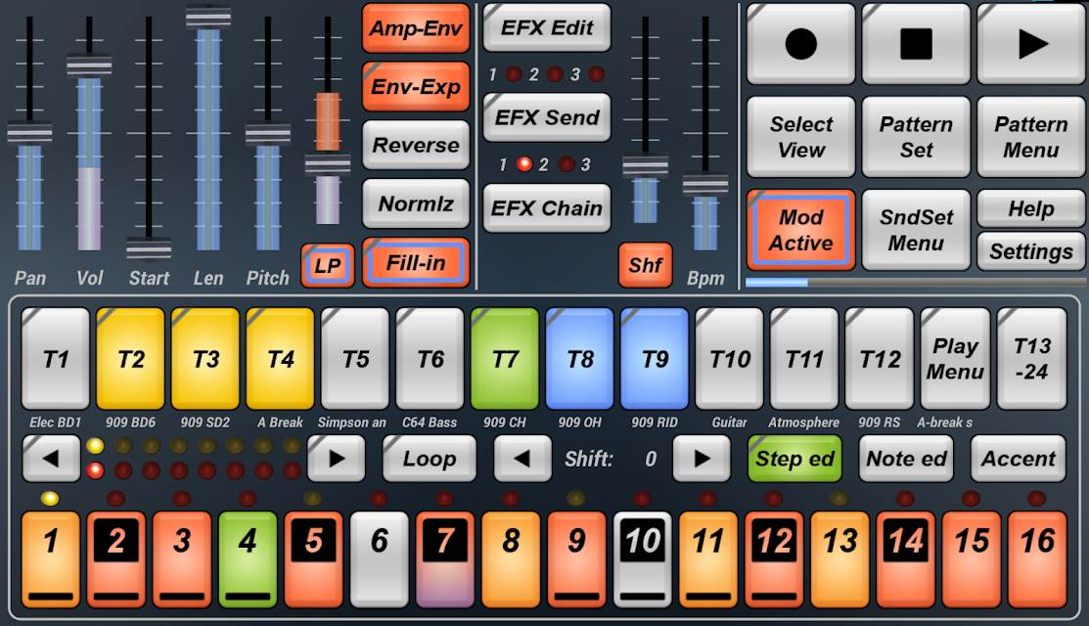Screen dimensions: 1089x626
Task: Open the Play Menu
Action: (x=955, y=359)
